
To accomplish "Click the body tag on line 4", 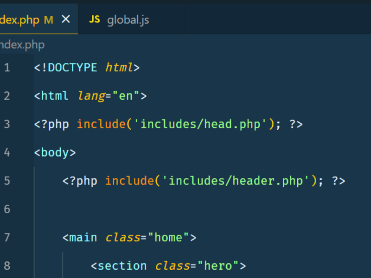I will click(55, 153).
